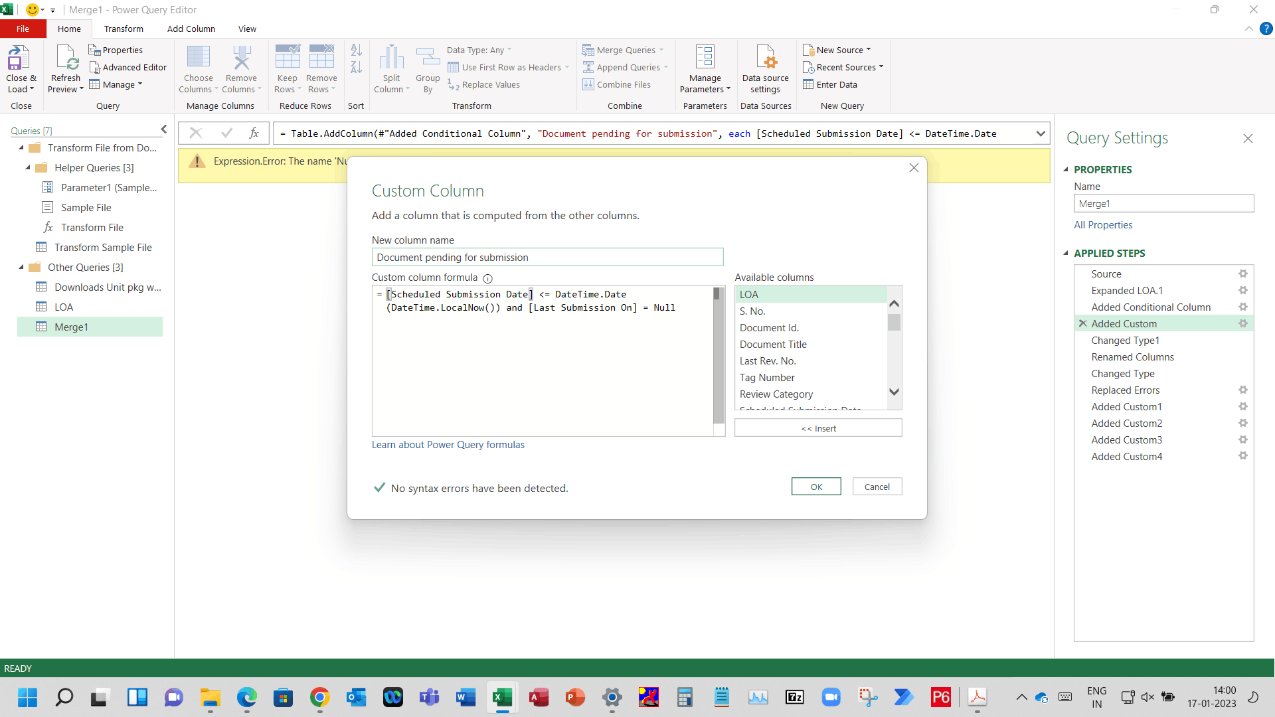The height and width of the screenshot is (717, 1275).
Task: Open the Advanced Editor
Action: point(127,67)
